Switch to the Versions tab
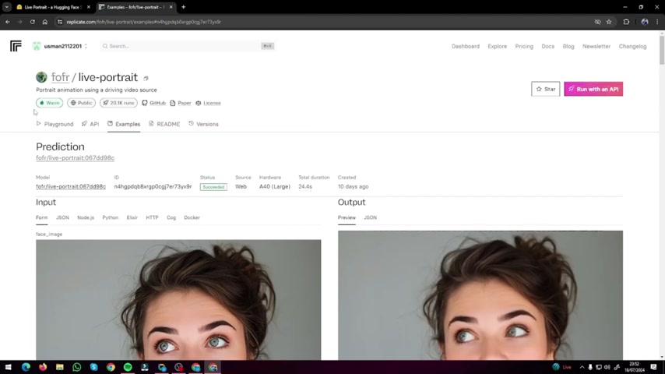Screen dimensions: 665x374 tap(203, 124)
